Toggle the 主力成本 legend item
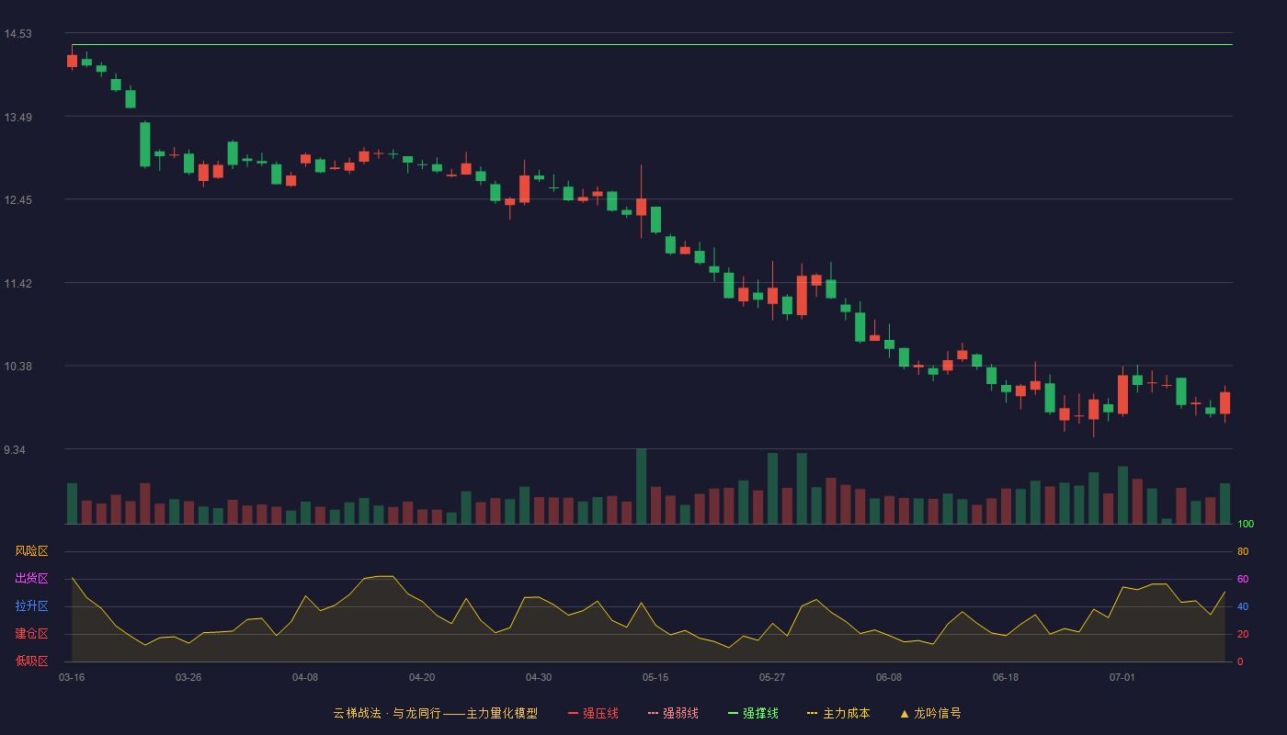Image resolution: width=1287 pixels, height=735 pixels. tap(838, 713)
